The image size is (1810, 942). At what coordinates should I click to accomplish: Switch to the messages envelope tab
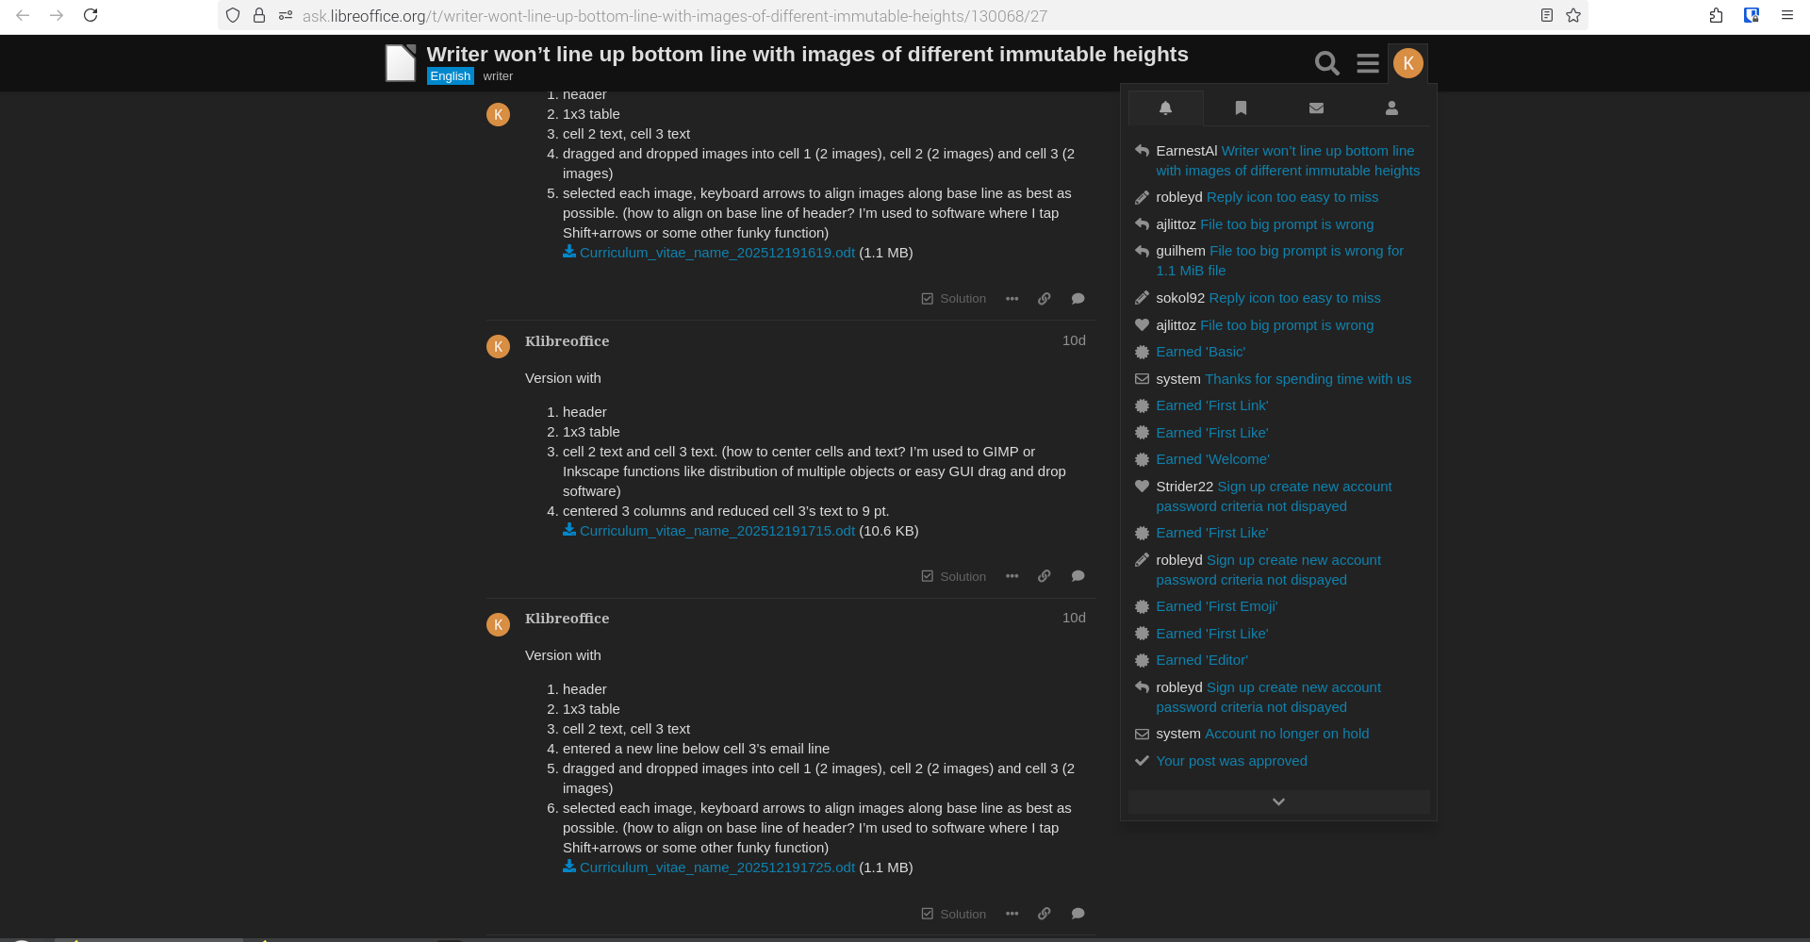pos(1316,108)
